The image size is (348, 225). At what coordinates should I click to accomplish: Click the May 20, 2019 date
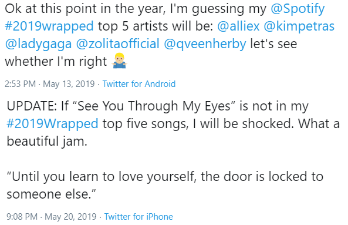click(x=70, y=217)
